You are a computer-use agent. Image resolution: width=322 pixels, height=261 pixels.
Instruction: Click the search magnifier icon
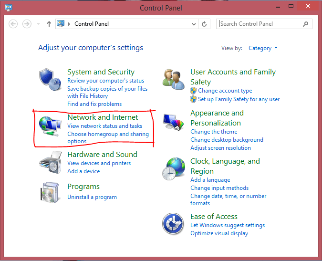click(x=306, y=24)
